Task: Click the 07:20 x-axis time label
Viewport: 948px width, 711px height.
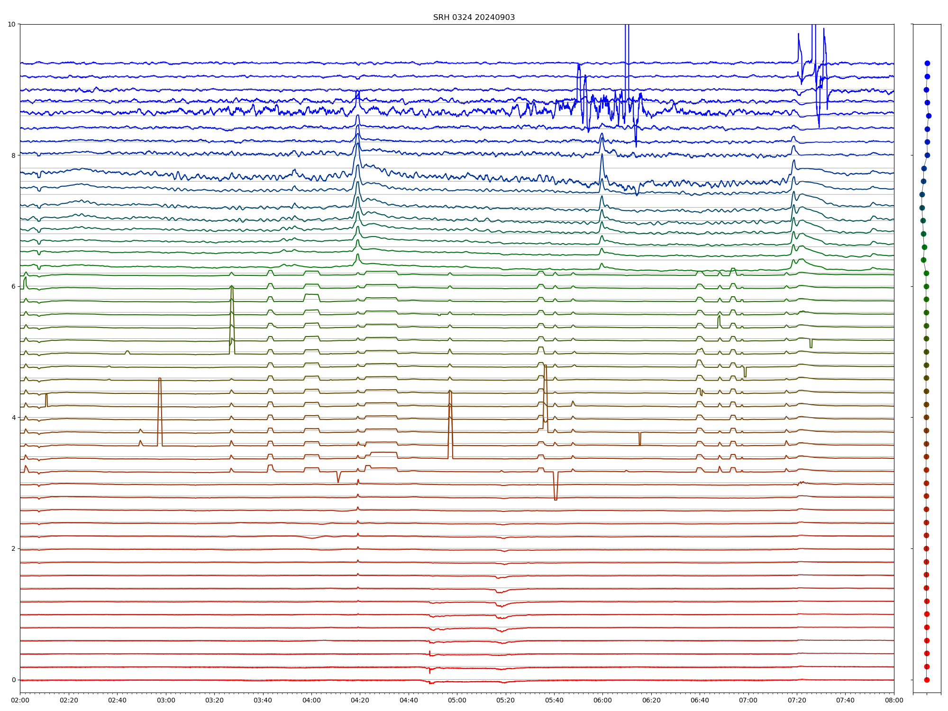Action: pyautogui.click(x=797, y=700)
